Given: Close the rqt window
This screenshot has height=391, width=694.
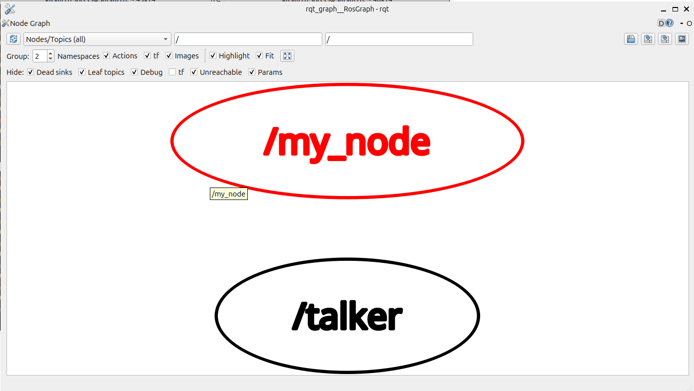Looking at the screenshot, I should (x=686, y=9).
